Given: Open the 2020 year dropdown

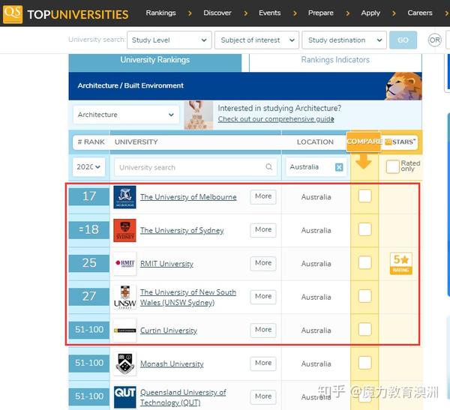Looking at the screenshot, I should [88, 166].
